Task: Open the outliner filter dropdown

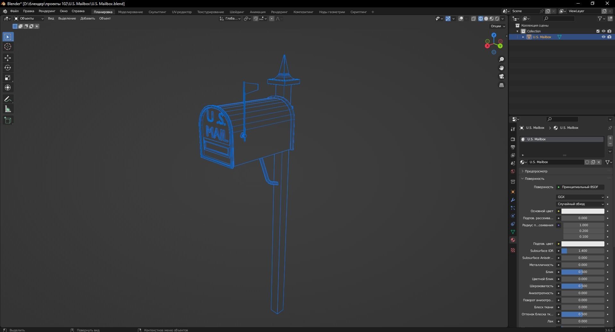Action: click(602, 19)
